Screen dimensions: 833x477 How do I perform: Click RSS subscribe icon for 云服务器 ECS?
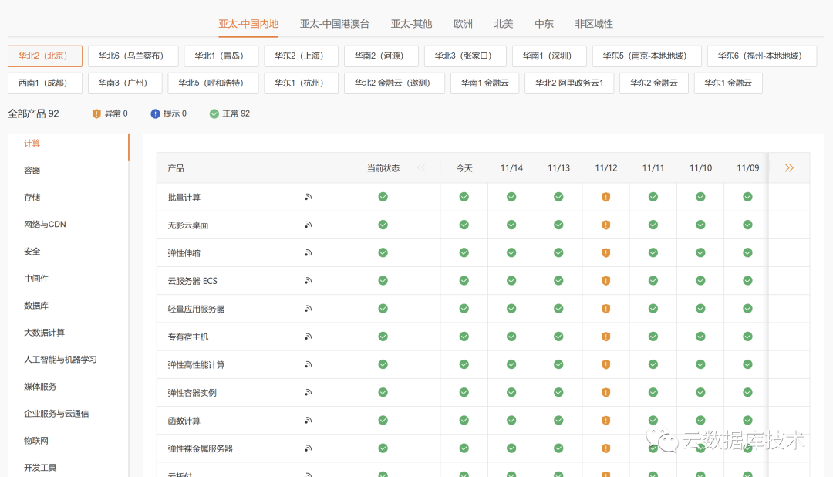308,281
